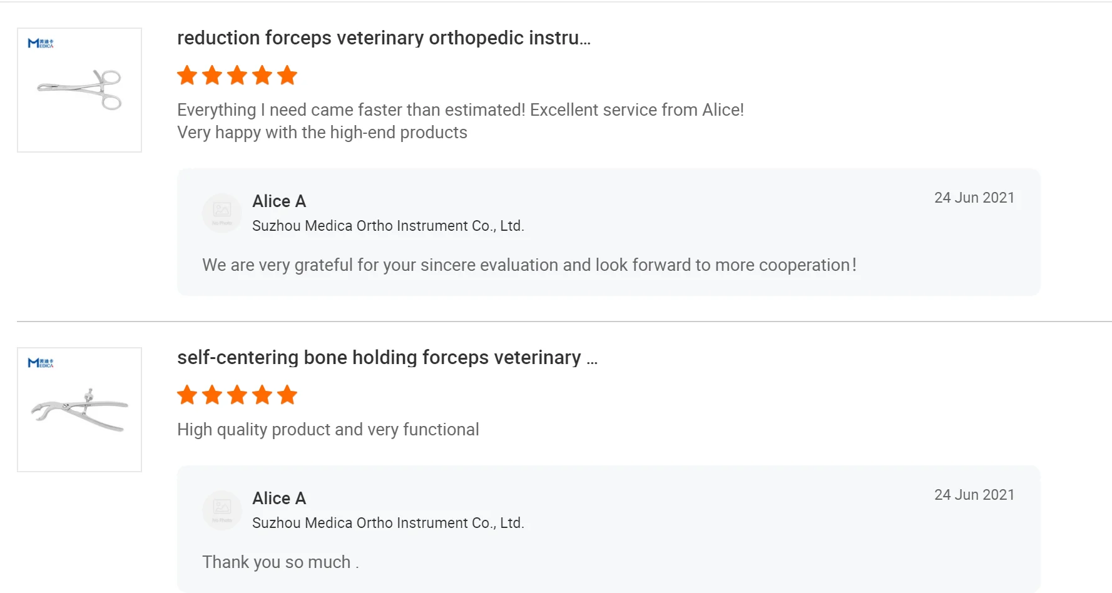Click Suzhou Medica Ortho Instrument Co. in first reply
This screenshot has width=1112, height=593.
[388, 226]
